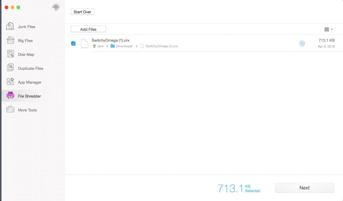Click the magnifier preview icon for SwitchyOmega

(x=302, y=43)
